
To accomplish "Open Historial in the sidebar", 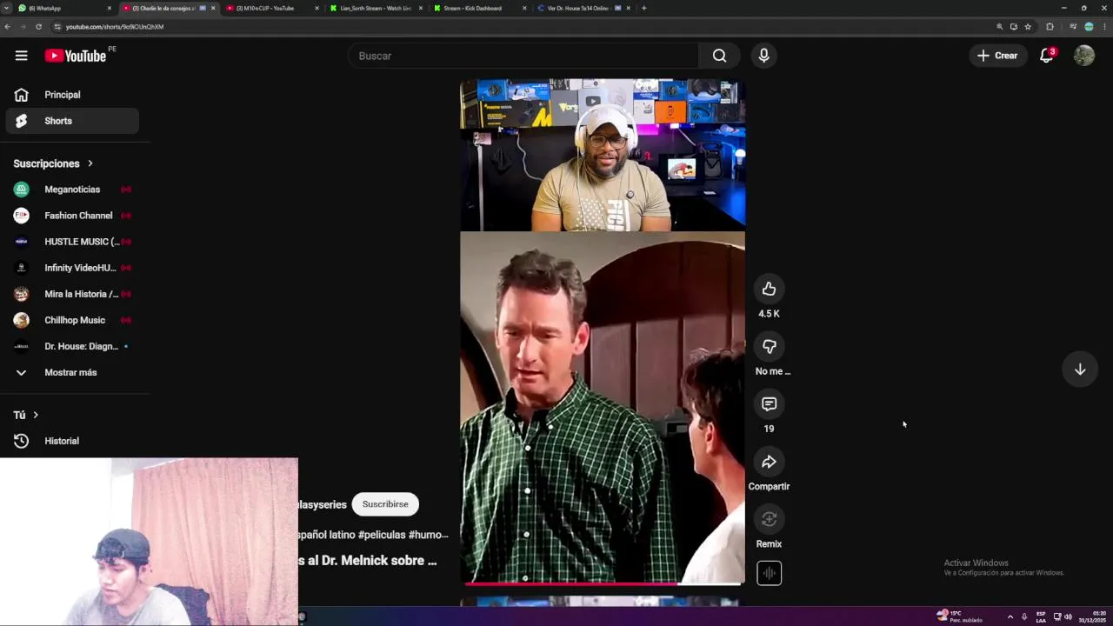I will click(x=72, y=441).
